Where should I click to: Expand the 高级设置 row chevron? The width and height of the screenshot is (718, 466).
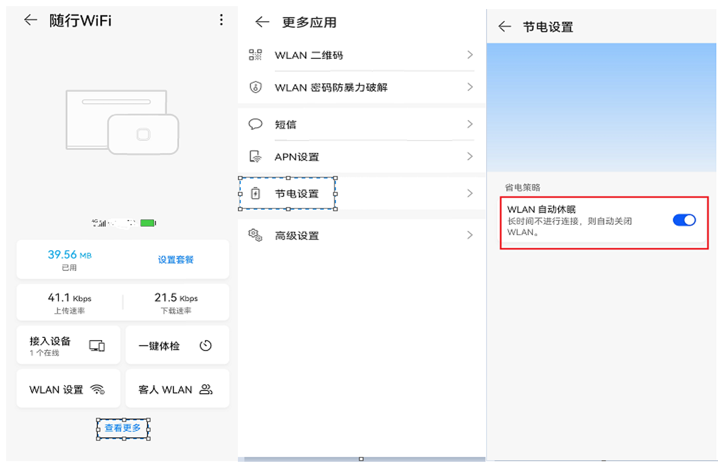470,235
